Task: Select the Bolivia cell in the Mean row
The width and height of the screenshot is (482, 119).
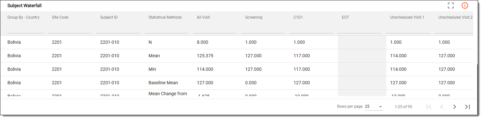Action: coord(14,56)
